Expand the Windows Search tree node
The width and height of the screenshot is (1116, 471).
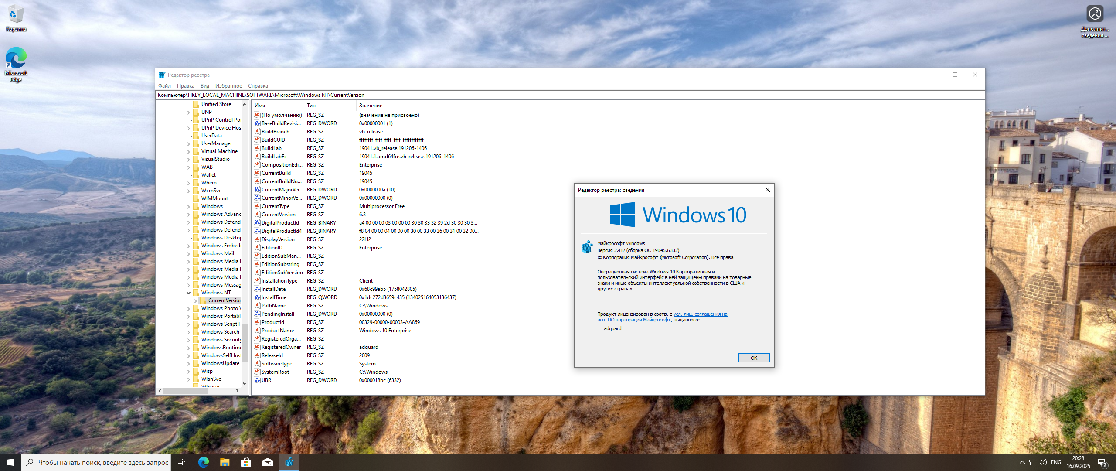(189, 332)
